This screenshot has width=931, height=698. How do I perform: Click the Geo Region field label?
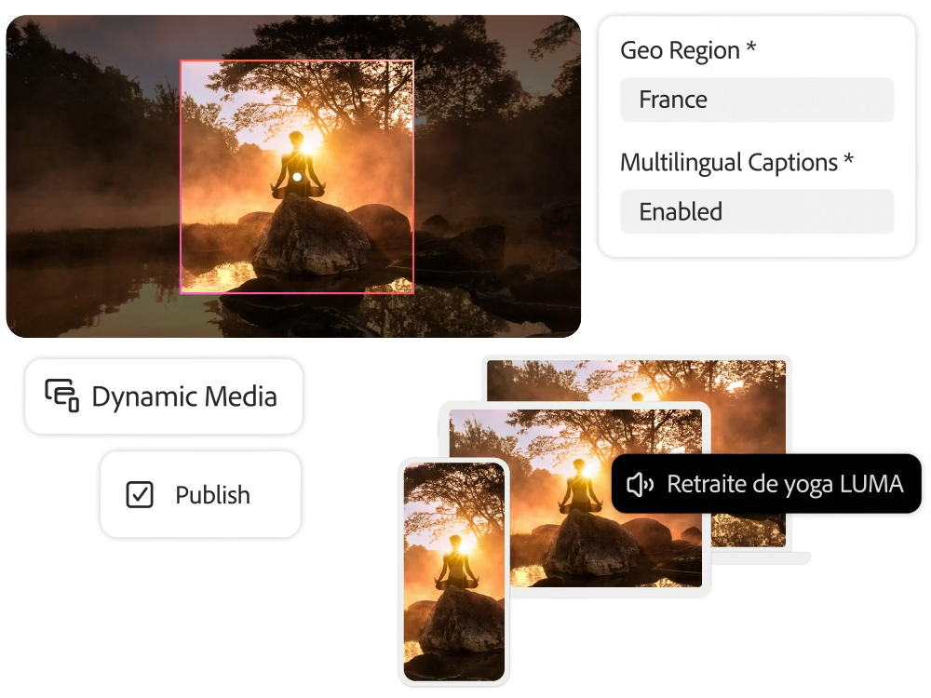688,50
